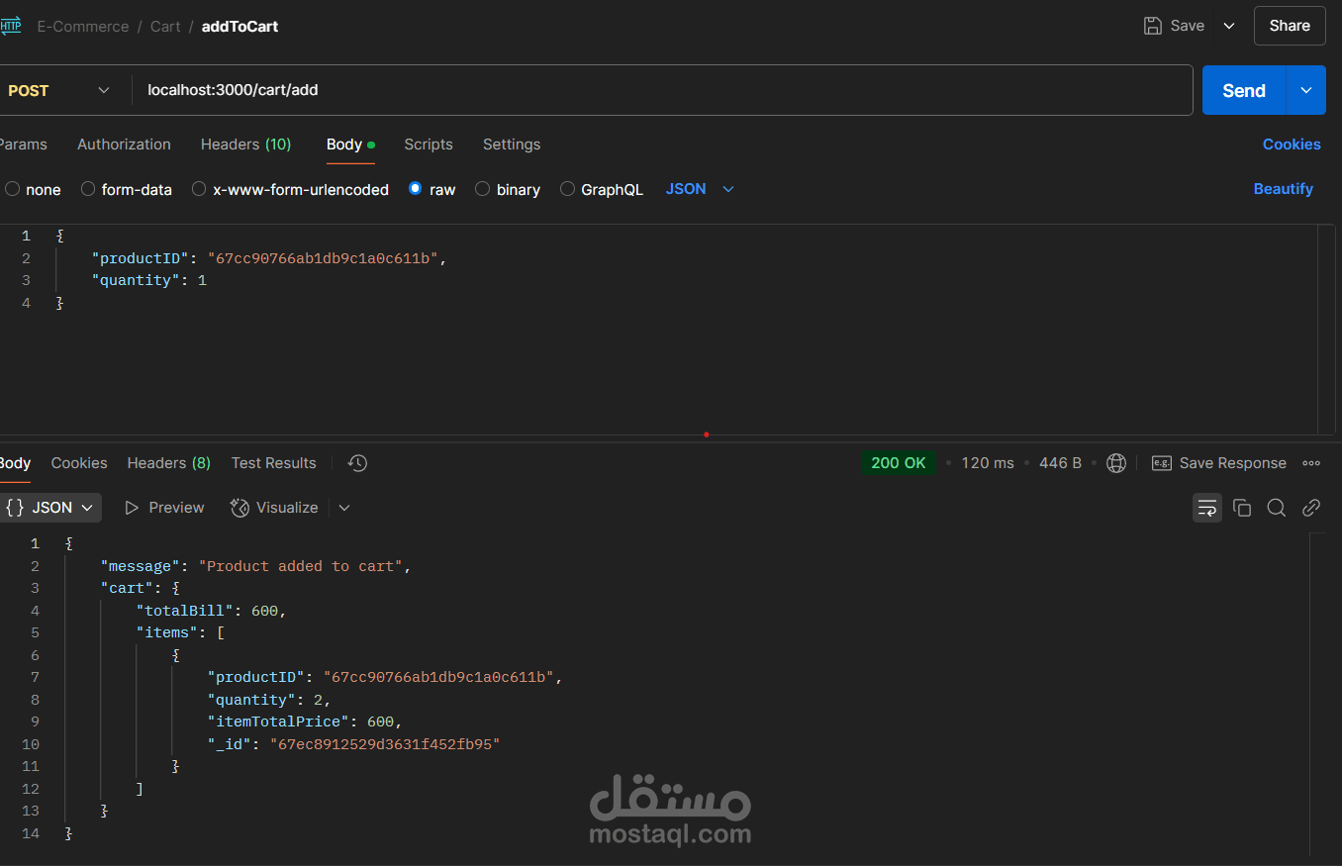This screenshot has height=866, width=1342.
Task: Click the 120 ms response time
Action: (988, 463)
